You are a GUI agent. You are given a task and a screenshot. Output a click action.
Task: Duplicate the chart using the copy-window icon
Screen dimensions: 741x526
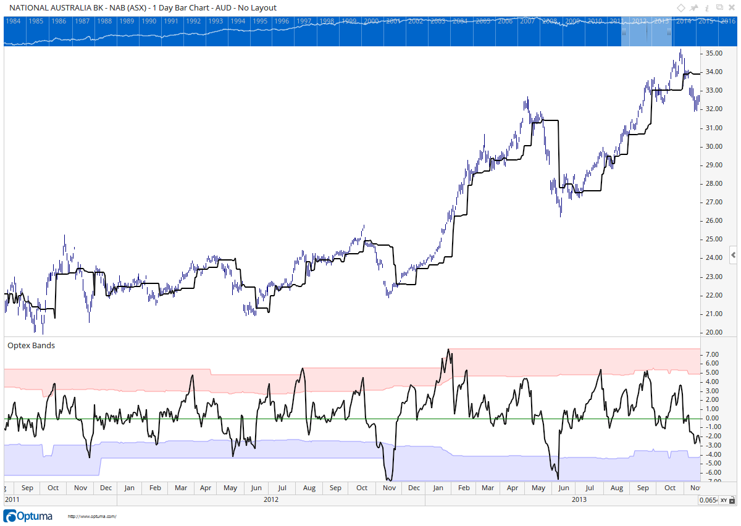[x=719, y=7]
